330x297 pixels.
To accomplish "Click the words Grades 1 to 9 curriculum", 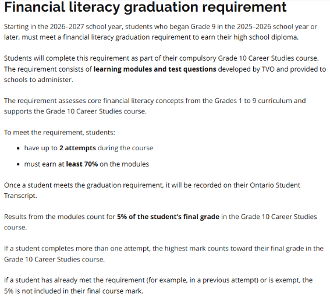I will coord(253,101).
